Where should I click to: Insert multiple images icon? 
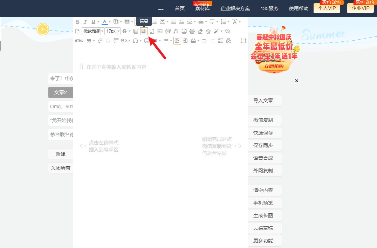coord(168,31)
